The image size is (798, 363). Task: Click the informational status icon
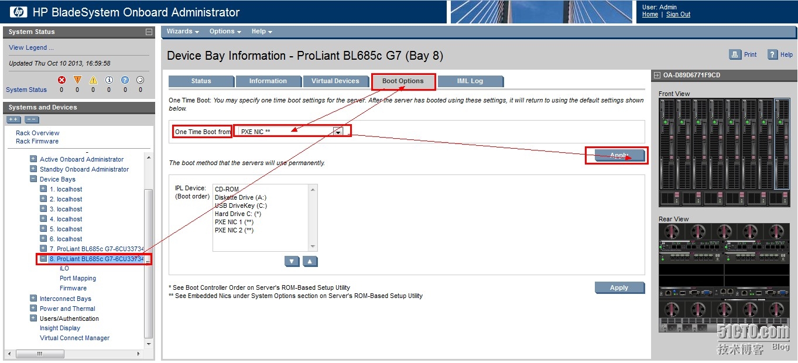pyautogui.click(x=109, y=80)
